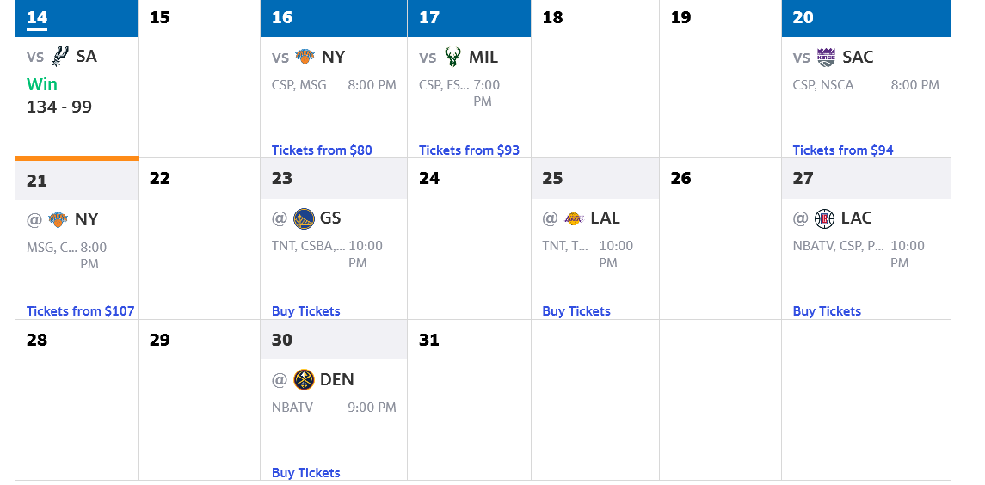985x485 pixels.
Task: Click the Knicks logo on the 21st
Action: [x=58, y=219]
